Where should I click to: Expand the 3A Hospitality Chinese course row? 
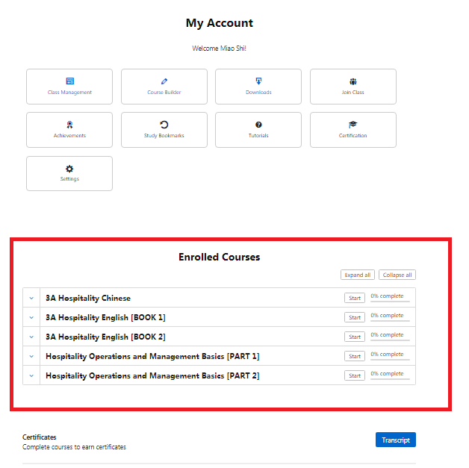[x=31, y=298]
